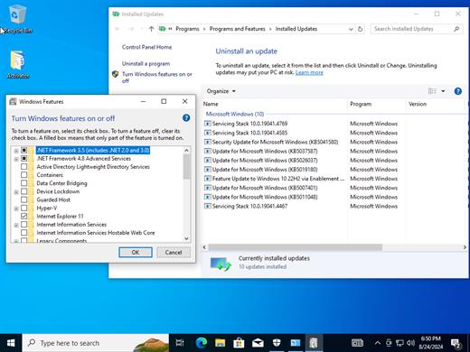
Task: Sort by Name column header
Action: point(274,104)
